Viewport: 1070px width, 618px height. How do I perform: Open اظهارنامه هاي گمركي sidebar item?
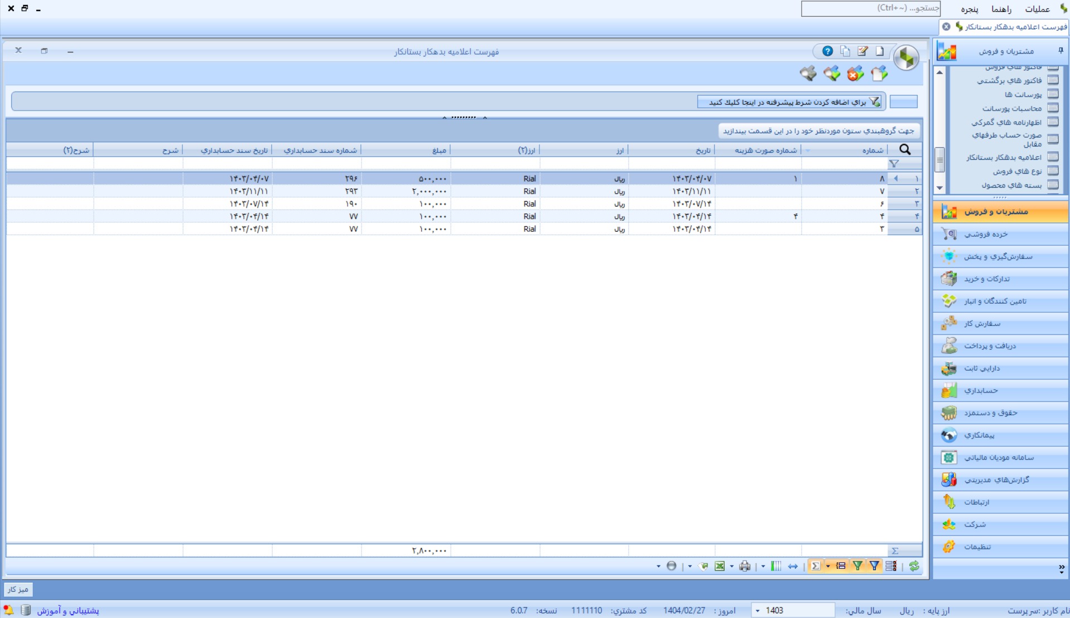[x=1006, y=122]
